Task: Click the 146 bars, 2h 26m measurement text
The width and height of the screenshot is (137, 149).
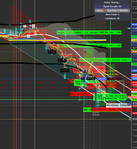Action: tap(110, 74)
